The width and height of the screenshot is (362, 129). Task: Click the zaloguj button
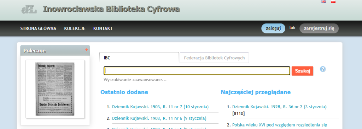(x=273, y=28)
